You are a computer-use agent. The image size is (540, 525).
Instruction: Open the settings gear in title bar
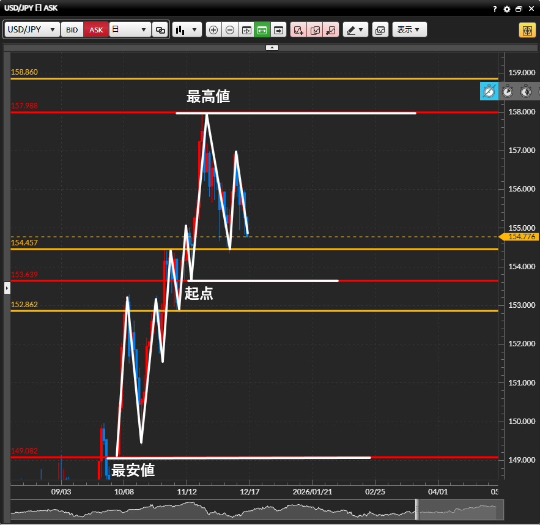[506, 9]
